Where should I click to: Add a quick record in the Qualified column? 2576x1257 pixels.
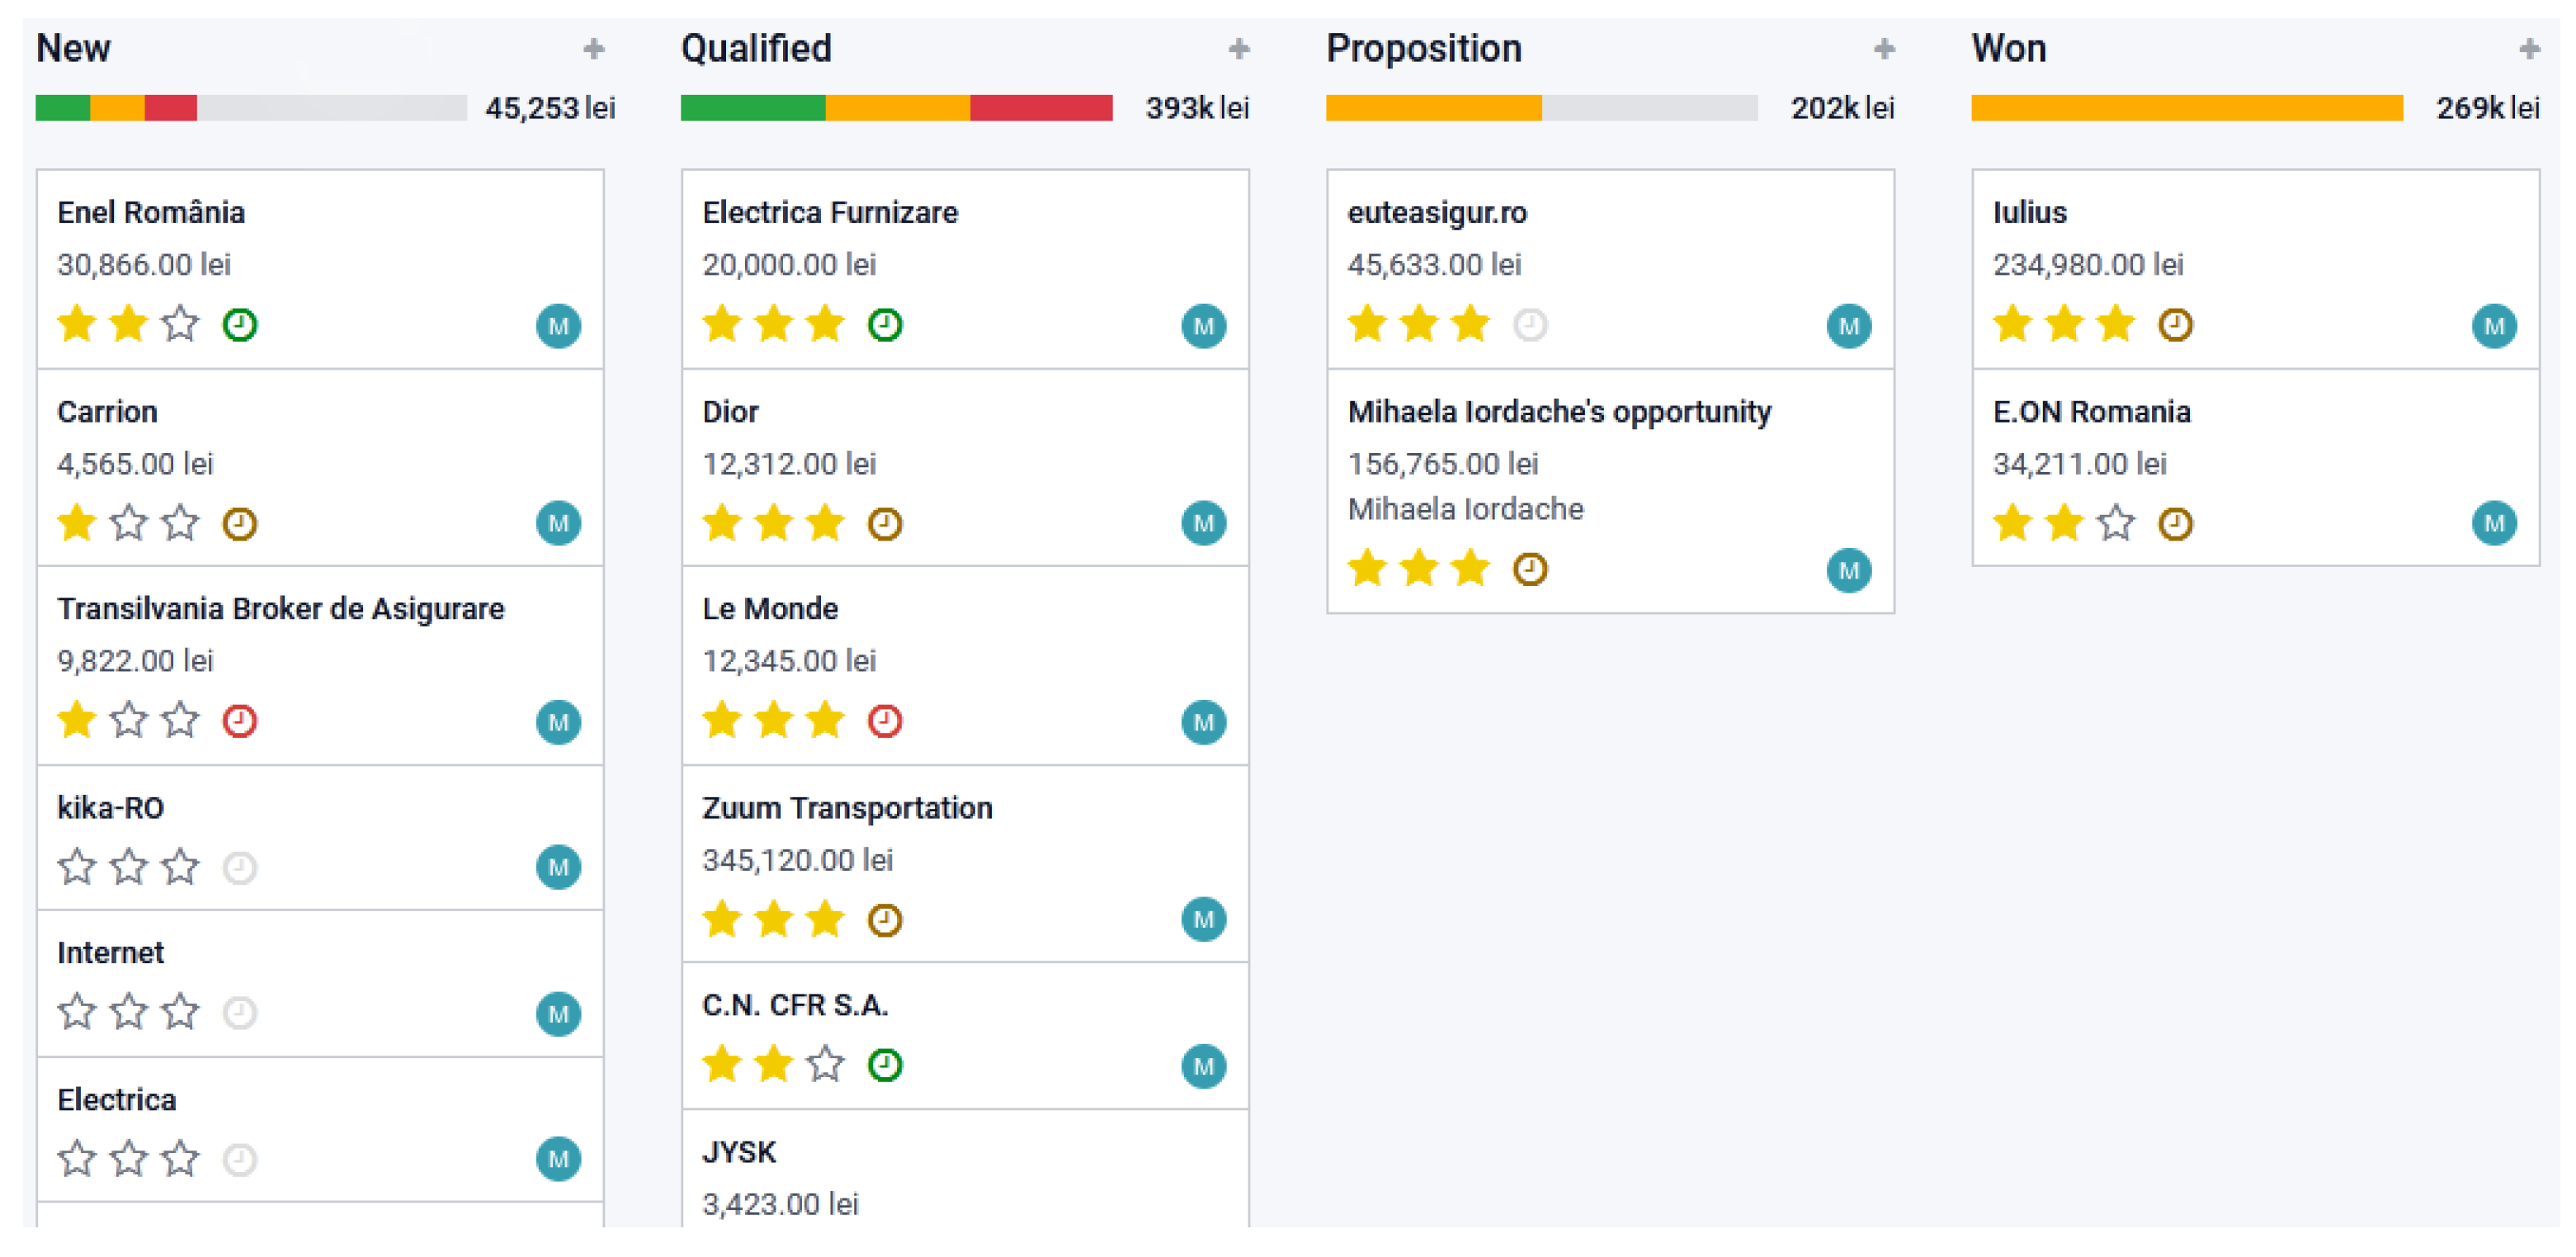click(1239, 49)
